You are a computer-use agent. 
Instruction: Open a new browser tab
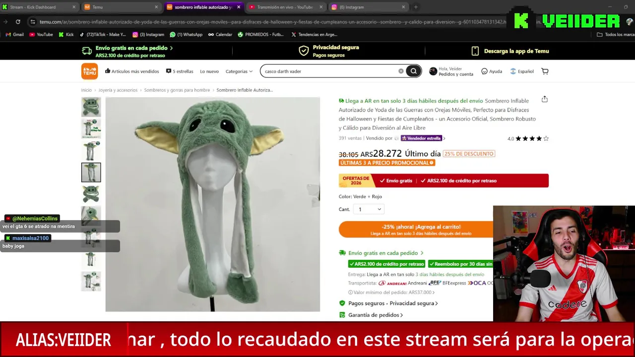[416, 7]
